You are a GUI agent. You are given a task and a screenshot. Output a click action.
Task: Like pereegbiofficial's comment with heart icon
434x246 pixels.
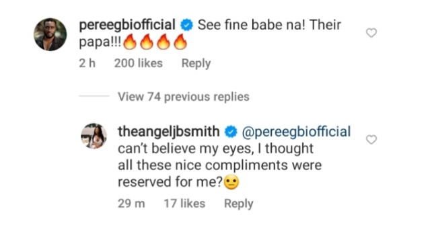pos(371,33)
